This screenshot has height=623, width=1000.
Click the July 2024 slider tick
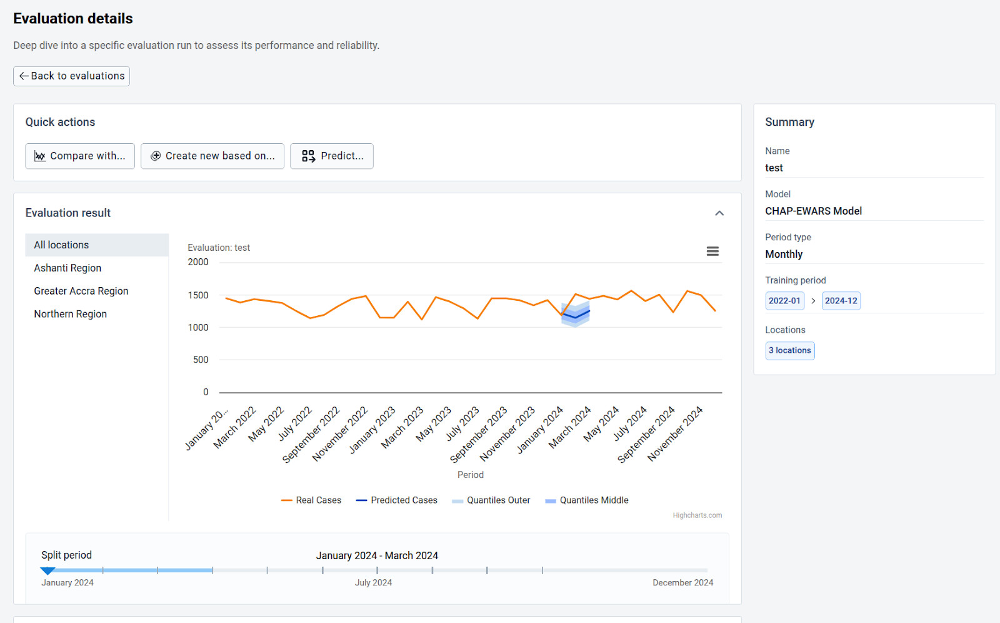(x=377, y=570)
